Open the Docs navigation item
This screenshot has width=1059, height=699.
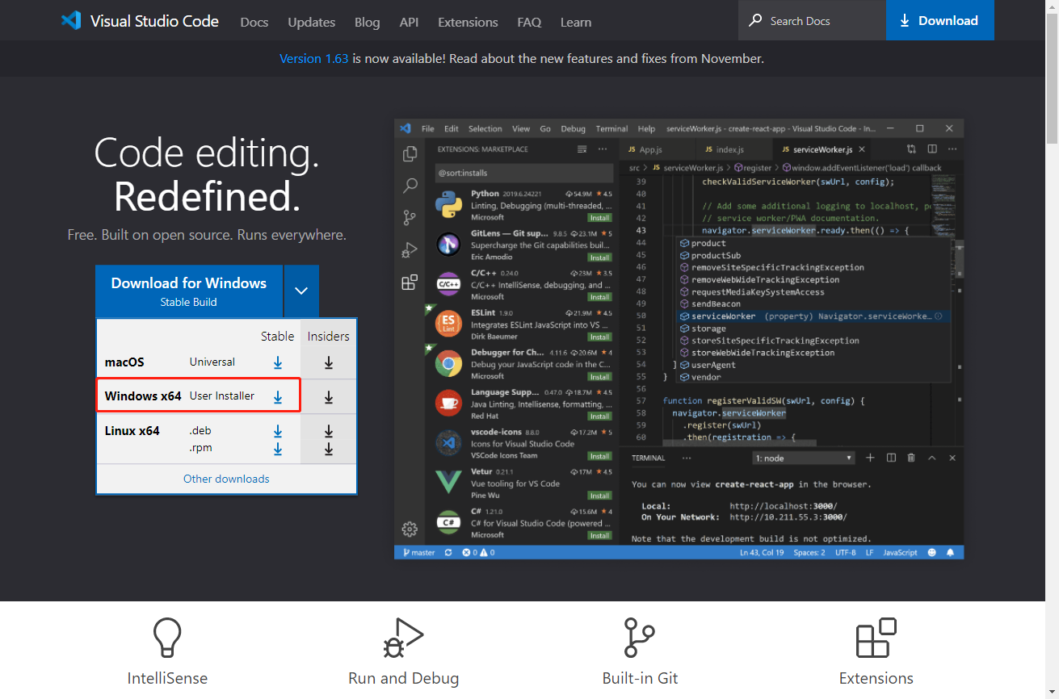coord(254,22)
